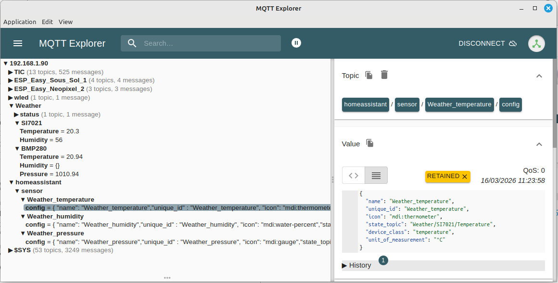This screenshot has height=283, width=558.
Task: Click the search magnifier icon
Action: coord(132,43)
